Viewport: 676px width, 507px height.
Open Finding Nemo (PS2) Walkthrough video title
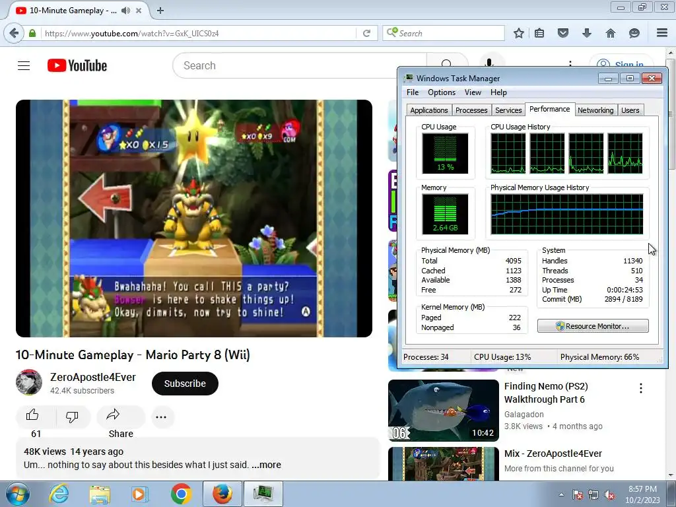click(x=546, y=393)
